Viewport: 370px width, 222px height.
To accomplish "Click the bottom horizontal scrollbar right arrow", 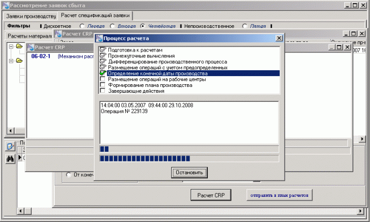I will click(360, 211).
